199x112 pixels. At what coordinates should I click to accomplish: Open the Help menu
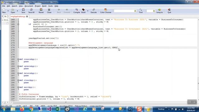[x=56, y=6]
